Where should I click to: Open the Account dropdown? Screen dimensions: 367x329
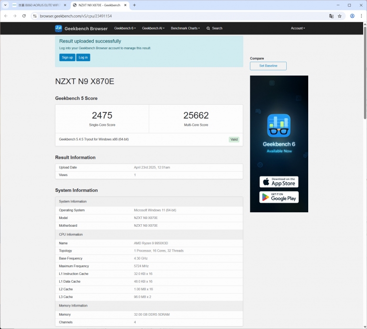pyautogui.click(x=298, y=28)
